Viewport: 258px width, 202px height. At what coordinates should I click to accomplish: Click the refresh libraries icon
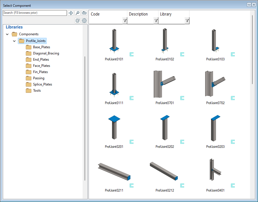coord(78,21)
